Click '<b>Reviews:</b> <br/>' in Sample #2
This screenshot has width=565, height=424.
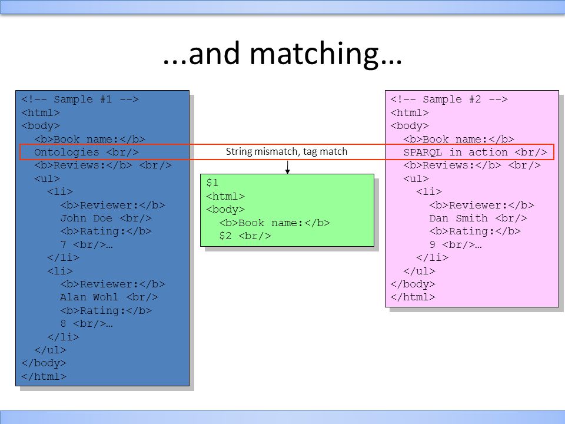pyautogui.click(x=472, y=165)
